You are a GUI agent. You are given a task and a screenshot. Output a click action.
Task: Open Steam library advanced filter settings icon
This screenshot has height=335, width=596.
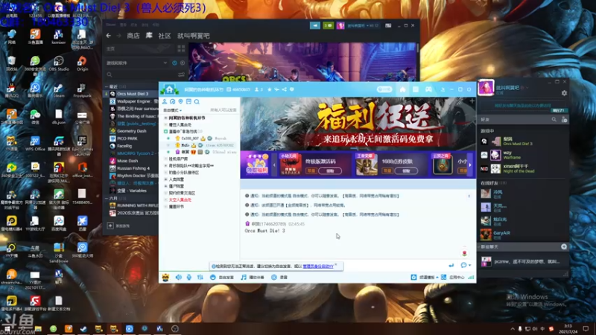[181, 74]
